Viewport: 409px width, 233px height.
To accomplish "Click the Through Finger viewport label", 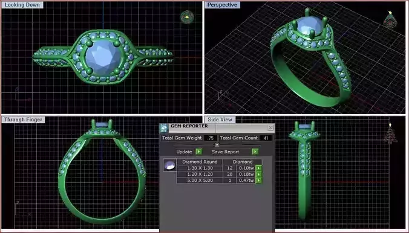I will tap(23, 120).
